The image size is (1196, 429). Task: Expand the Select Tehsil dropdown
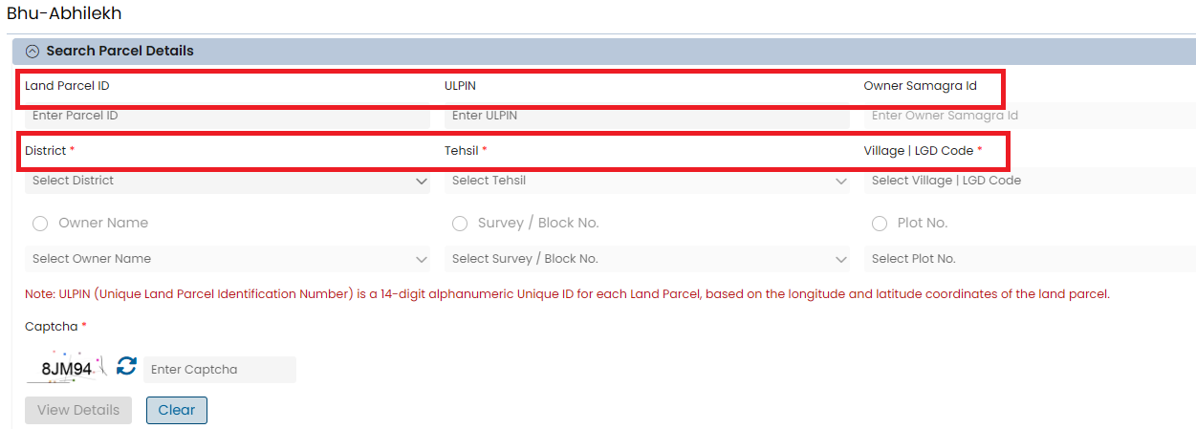tap(647, 181)
